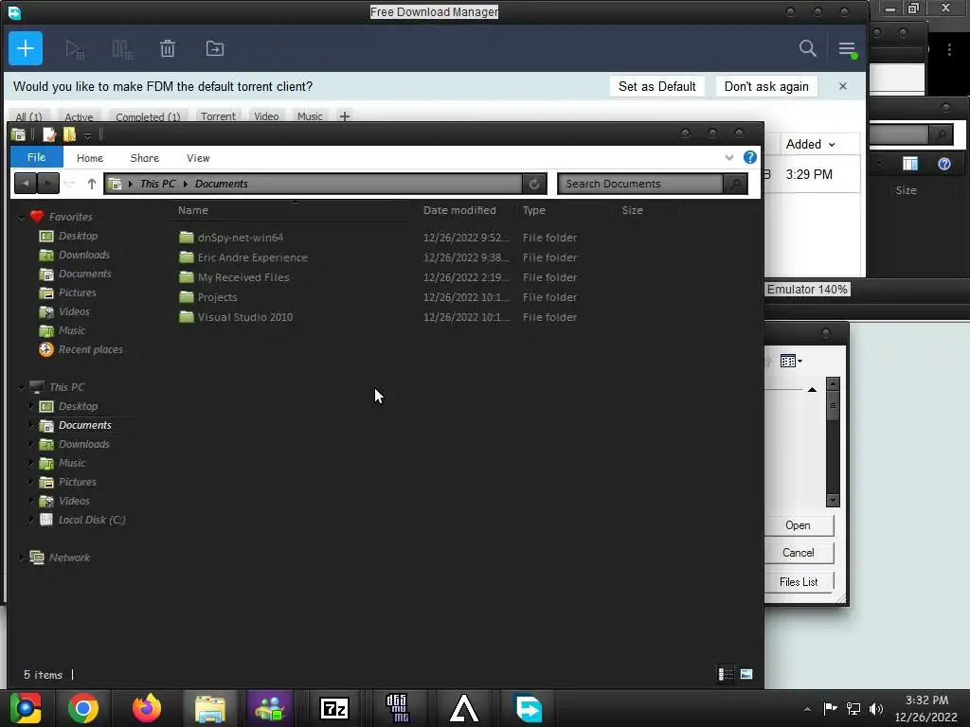Open the Share ribbon tab in Explorer
Screen dimensions: 970x727
[145, 158]
